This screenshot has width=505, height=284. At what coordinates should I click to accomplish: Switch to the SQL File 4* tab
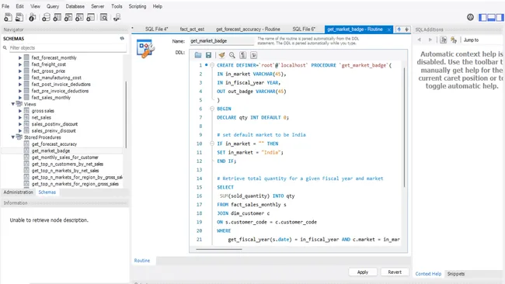coord(156,29)
